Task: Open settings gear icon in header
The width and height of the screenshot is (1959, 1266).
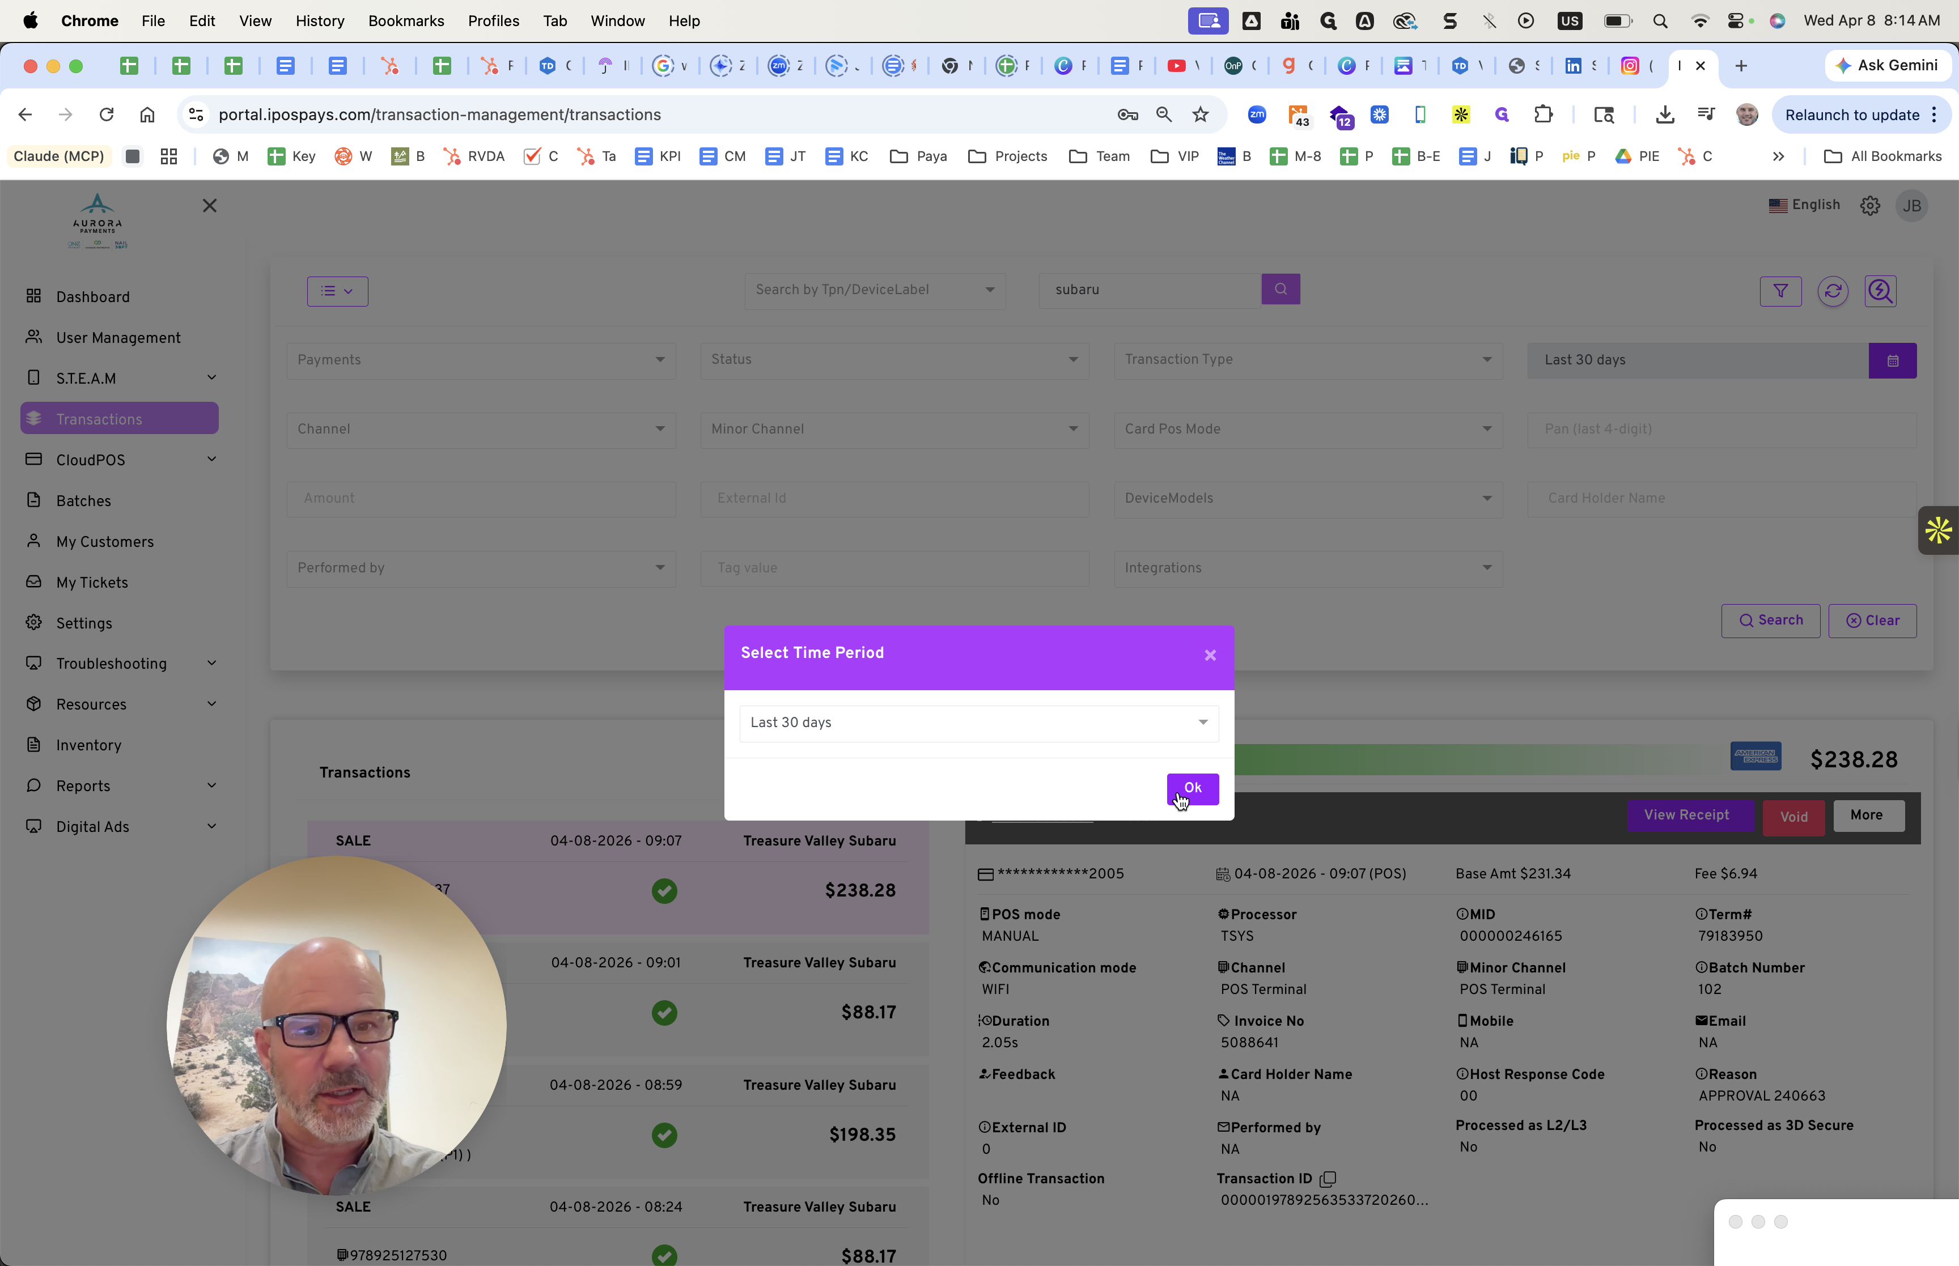Action: click(1869, 206)
